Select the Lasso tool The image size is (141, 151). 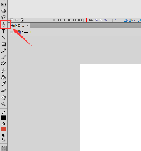pyautogui.click(x=4, y=17)
